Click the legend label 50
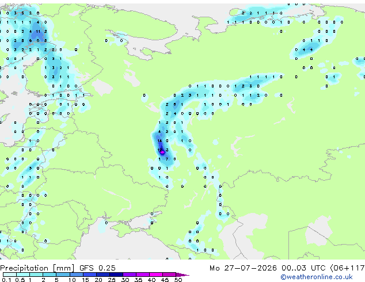The width and height of the screenshot is (365, 282). point(178,280)
